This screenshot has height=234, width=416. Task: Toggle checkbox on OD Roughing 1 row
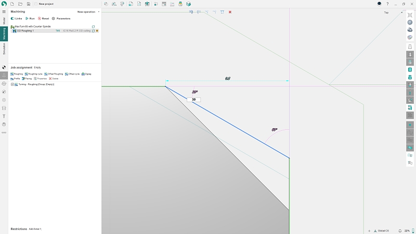tap(93, 31)
